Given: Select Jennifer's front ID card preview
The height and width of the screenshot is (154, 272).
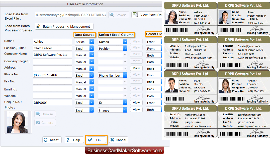Looking at the screenshot, I should (244, 87).
